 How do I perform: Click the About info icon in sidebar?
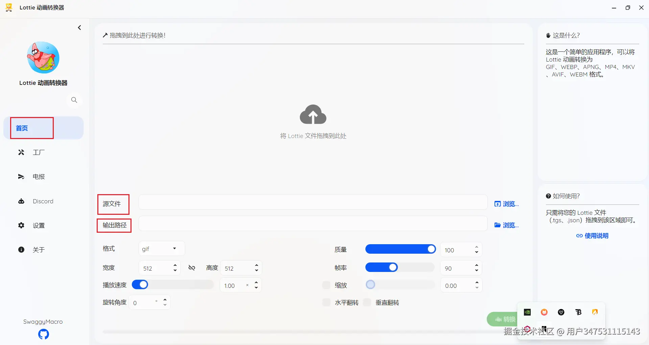point(21,250)
